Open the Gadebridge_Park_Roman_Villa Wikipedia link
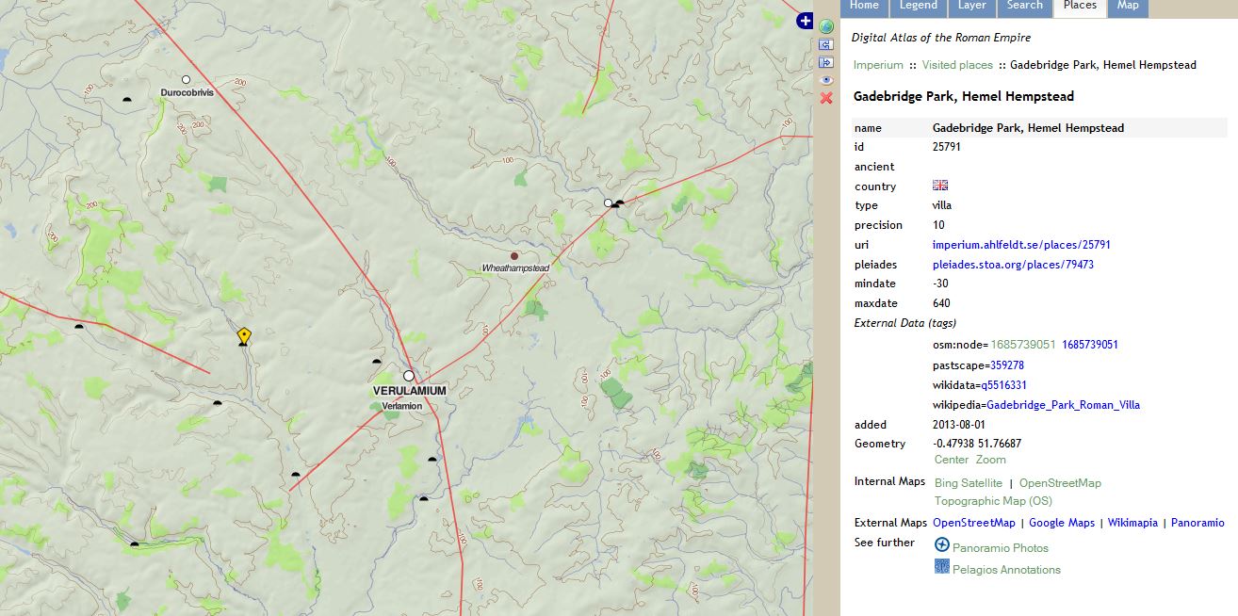The image size is (1238, 616). [1063, 405]
